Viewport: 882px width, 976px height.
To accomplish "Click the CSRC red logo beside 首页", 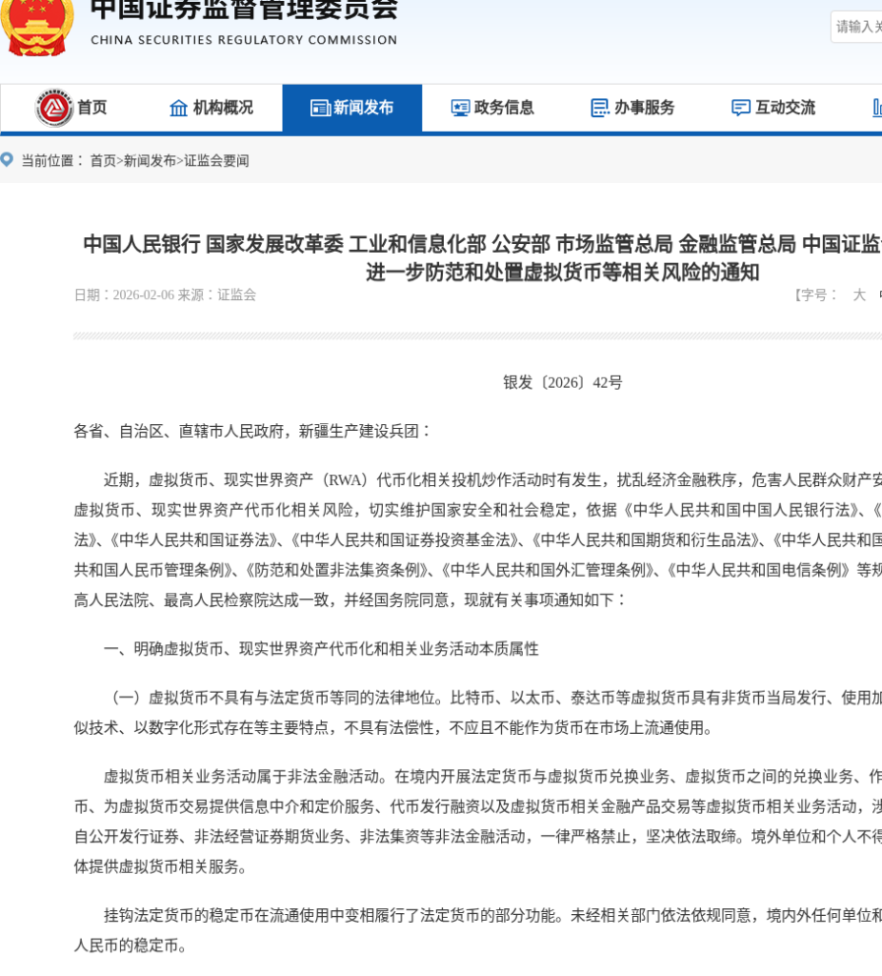I will tap(54, 108).
